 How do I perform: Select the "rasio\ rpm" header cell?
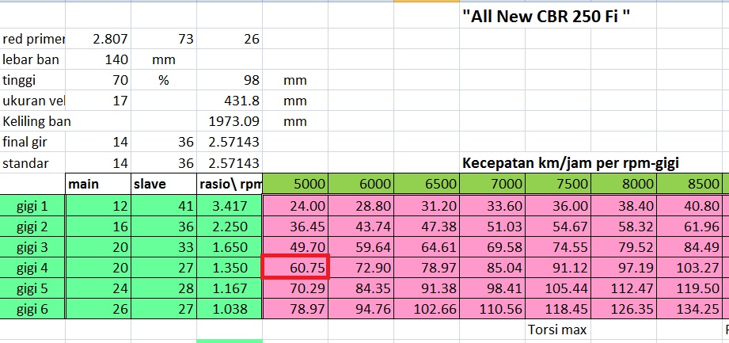pyautogui.click(x=230, y=184)
